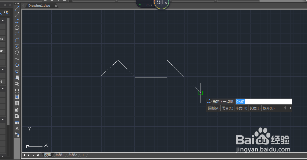Click the Quick Select icon in properties panel
The width and height of the screenshot is (307, 160).
6,13
